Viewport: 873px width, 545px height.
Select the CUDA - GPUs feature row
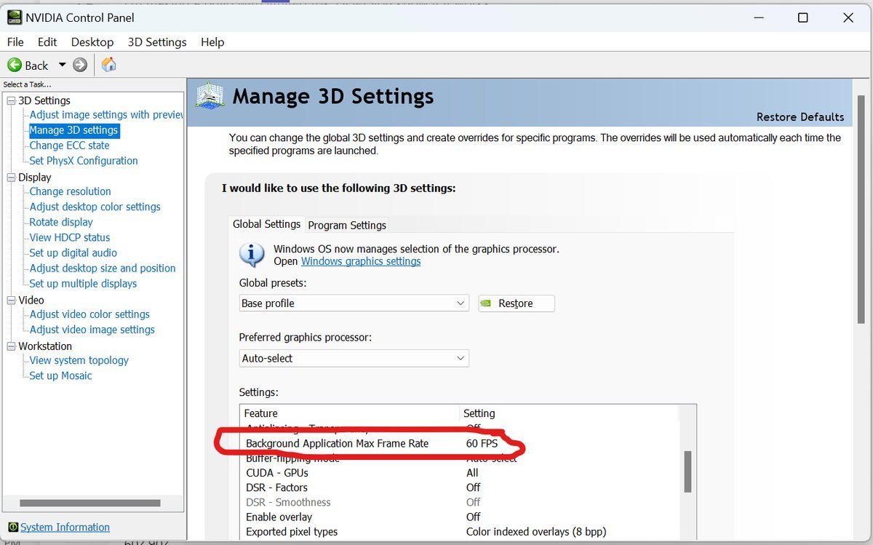460,472
